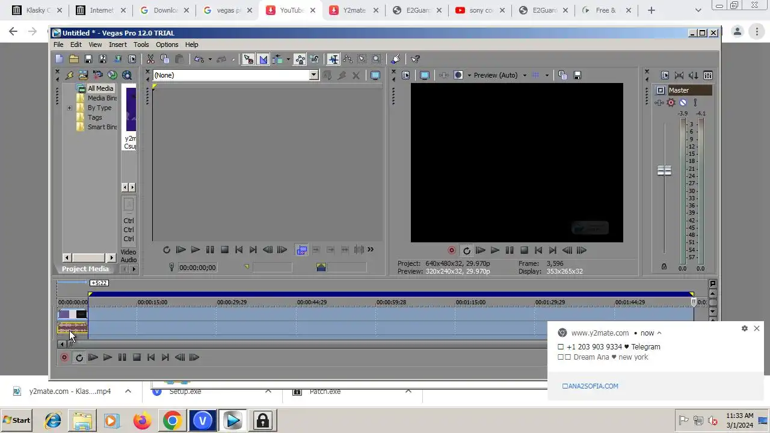Toggle Automatic Crossfades toolbar button
The image size is (770, 433).
click(263, 59)
